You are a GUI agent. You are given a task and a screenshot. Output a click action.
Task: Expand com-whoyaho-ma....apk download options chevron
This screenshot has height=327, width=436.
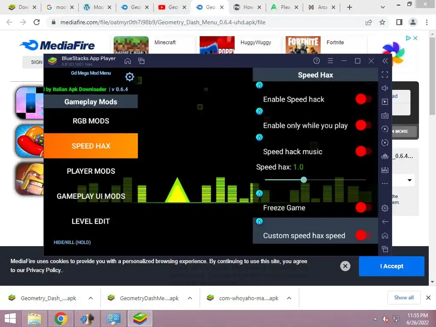point(289,298)
